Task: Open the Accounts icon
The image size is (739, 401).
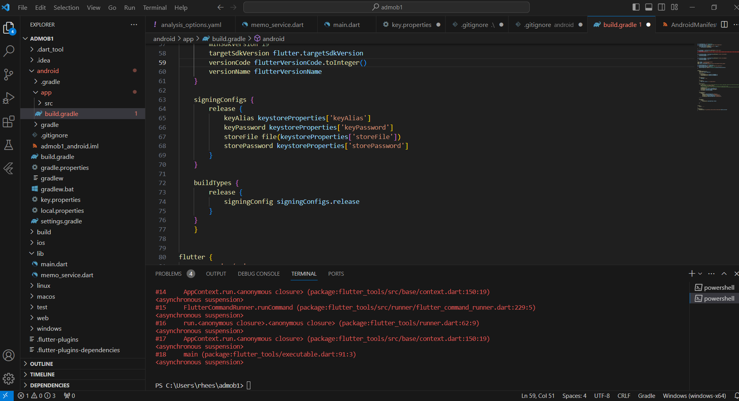Action: (9, 355)
